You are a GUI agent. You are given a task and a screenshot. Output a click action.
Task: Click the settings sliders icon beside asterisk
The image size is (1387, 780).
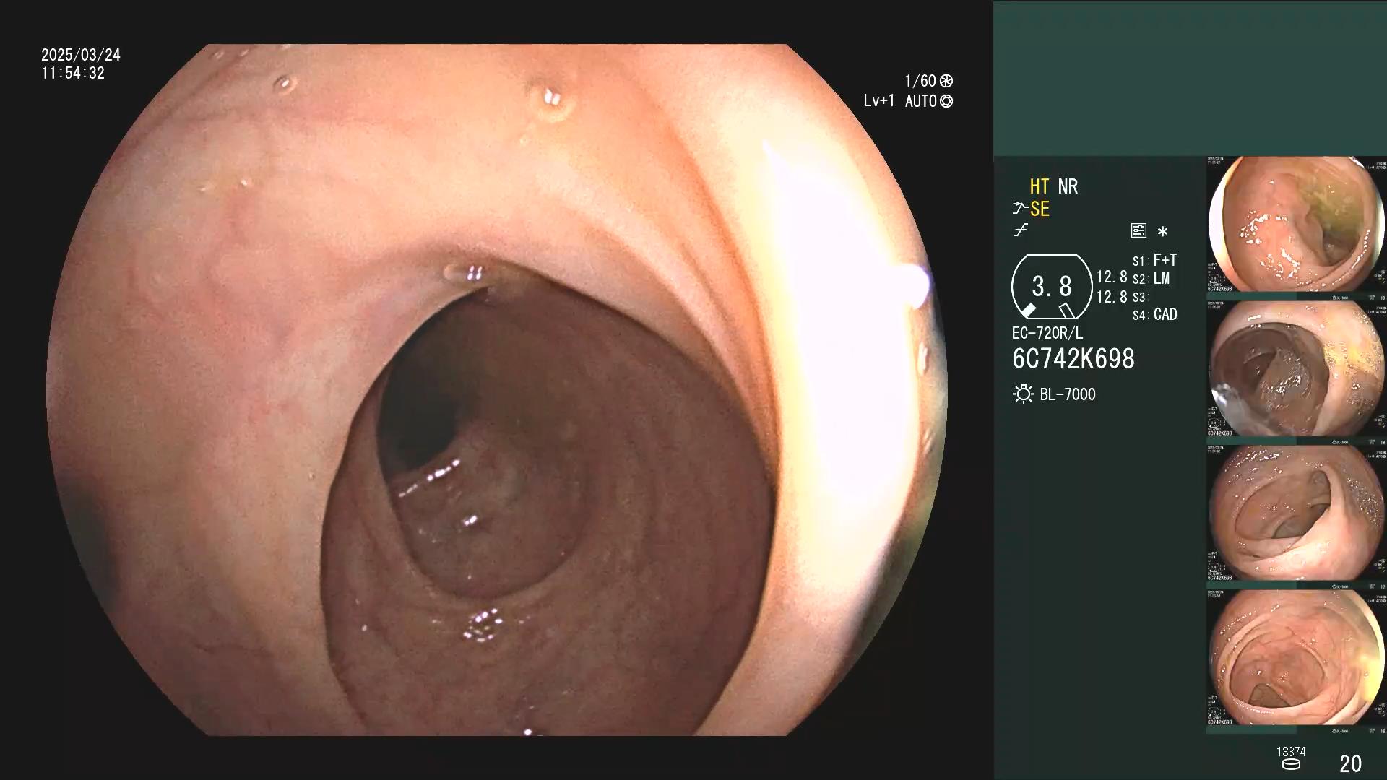pos(1138,231)
